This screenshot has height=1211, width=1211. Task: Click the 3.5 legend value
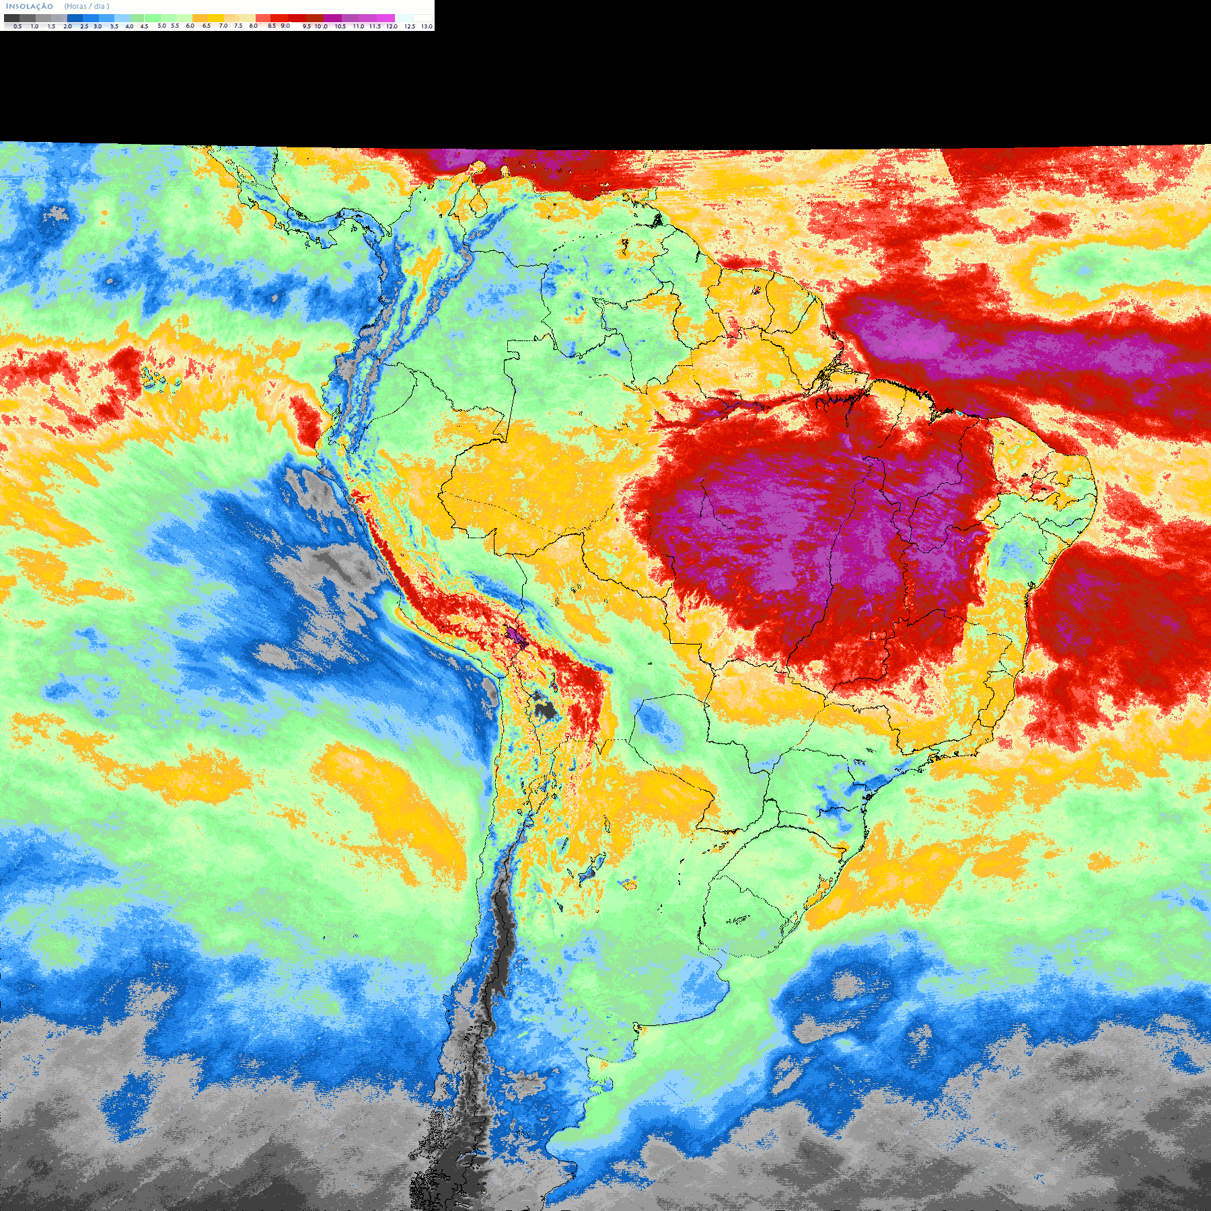pos(114,26)
